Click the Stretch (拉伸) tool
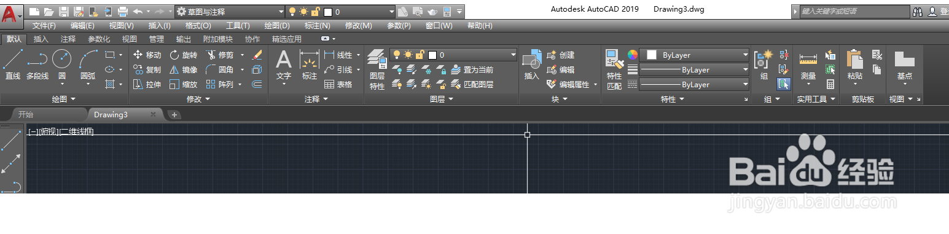The width and height of the screenshot is (949, 234). 147,84
